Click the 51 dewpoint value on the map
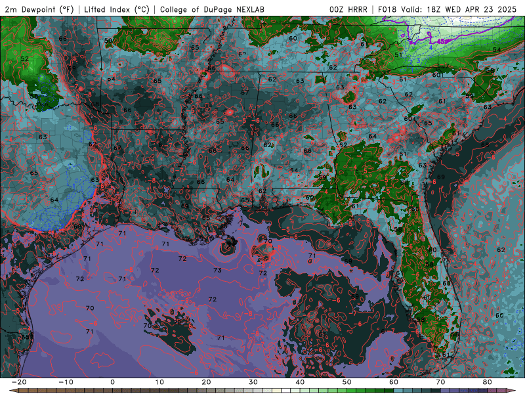Screen dimensions: 525x394 398,55
